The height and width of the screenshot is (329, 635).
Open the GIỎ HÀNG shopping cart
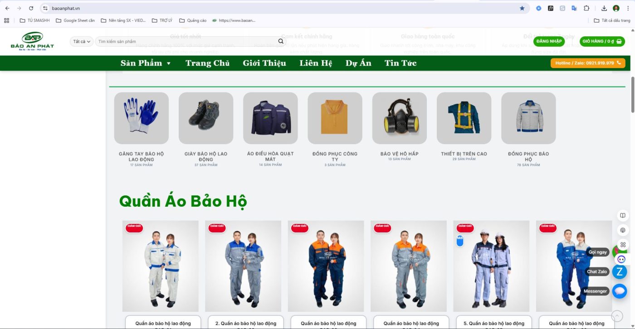(602, 41)
